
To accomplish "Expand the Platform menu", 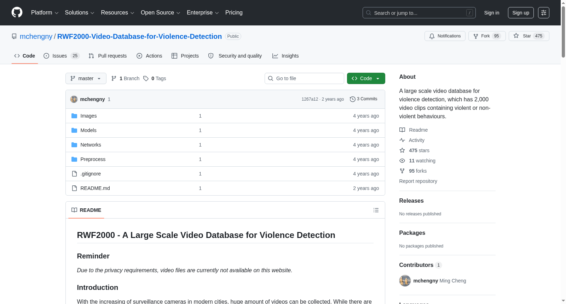I will pyautogui.click(x=45, y=13).
